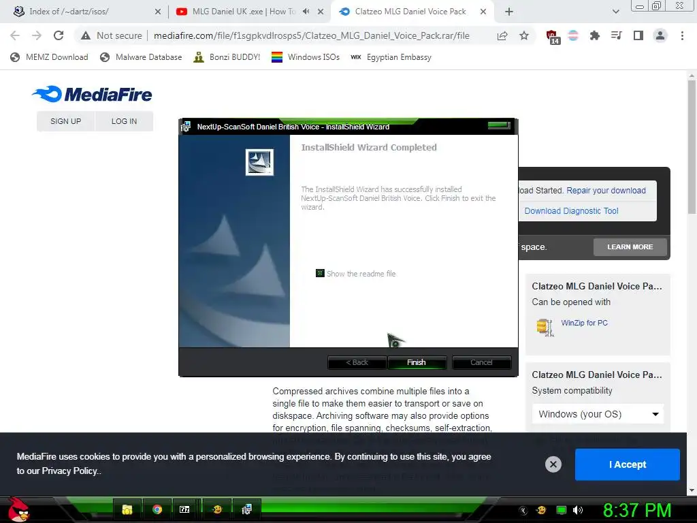Open the Bonzi BUDDY! bookmark
Image resolution: width=697 pixels, height=523 pixels.
click(x=227, y=57)
